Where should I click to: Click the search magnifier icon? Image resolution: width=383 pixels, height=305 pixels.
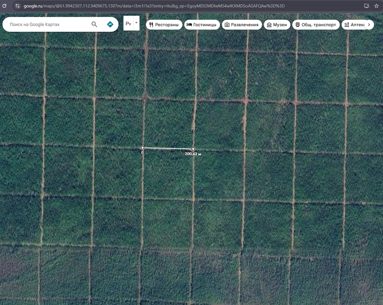95,25
